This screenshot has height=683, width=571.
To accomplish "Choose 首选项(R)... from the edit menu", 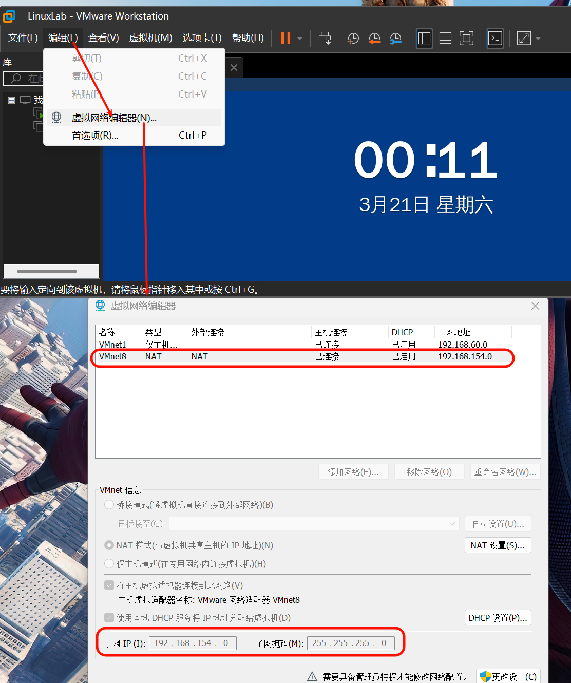I will coord(135,136).
